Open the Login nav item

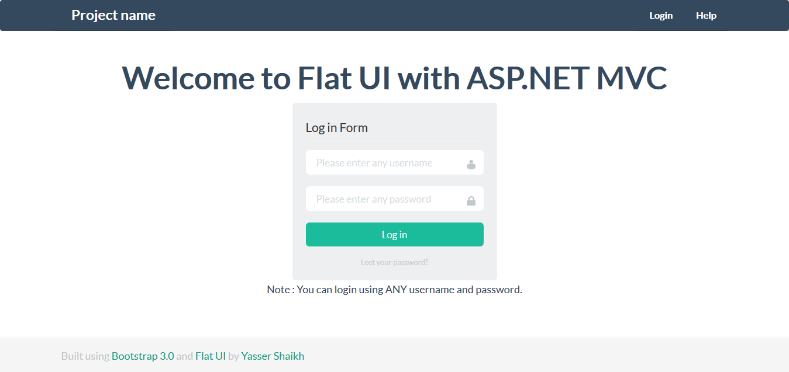coord(661,16)
